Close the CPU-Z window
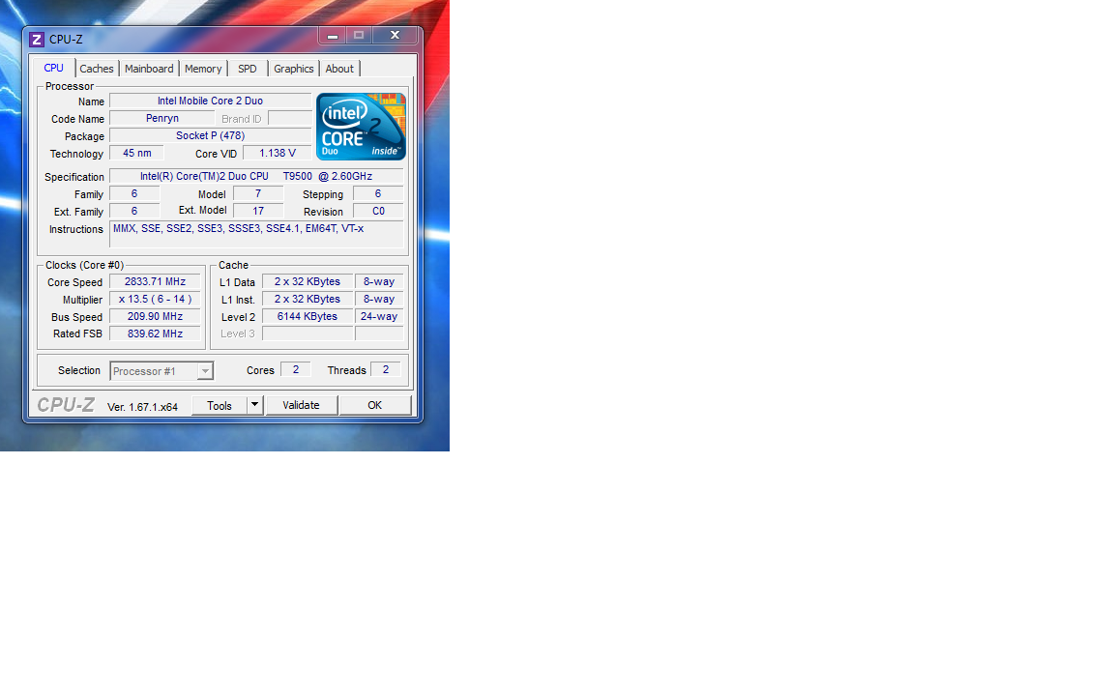The image size is (1114, 696). coord(395,36)
